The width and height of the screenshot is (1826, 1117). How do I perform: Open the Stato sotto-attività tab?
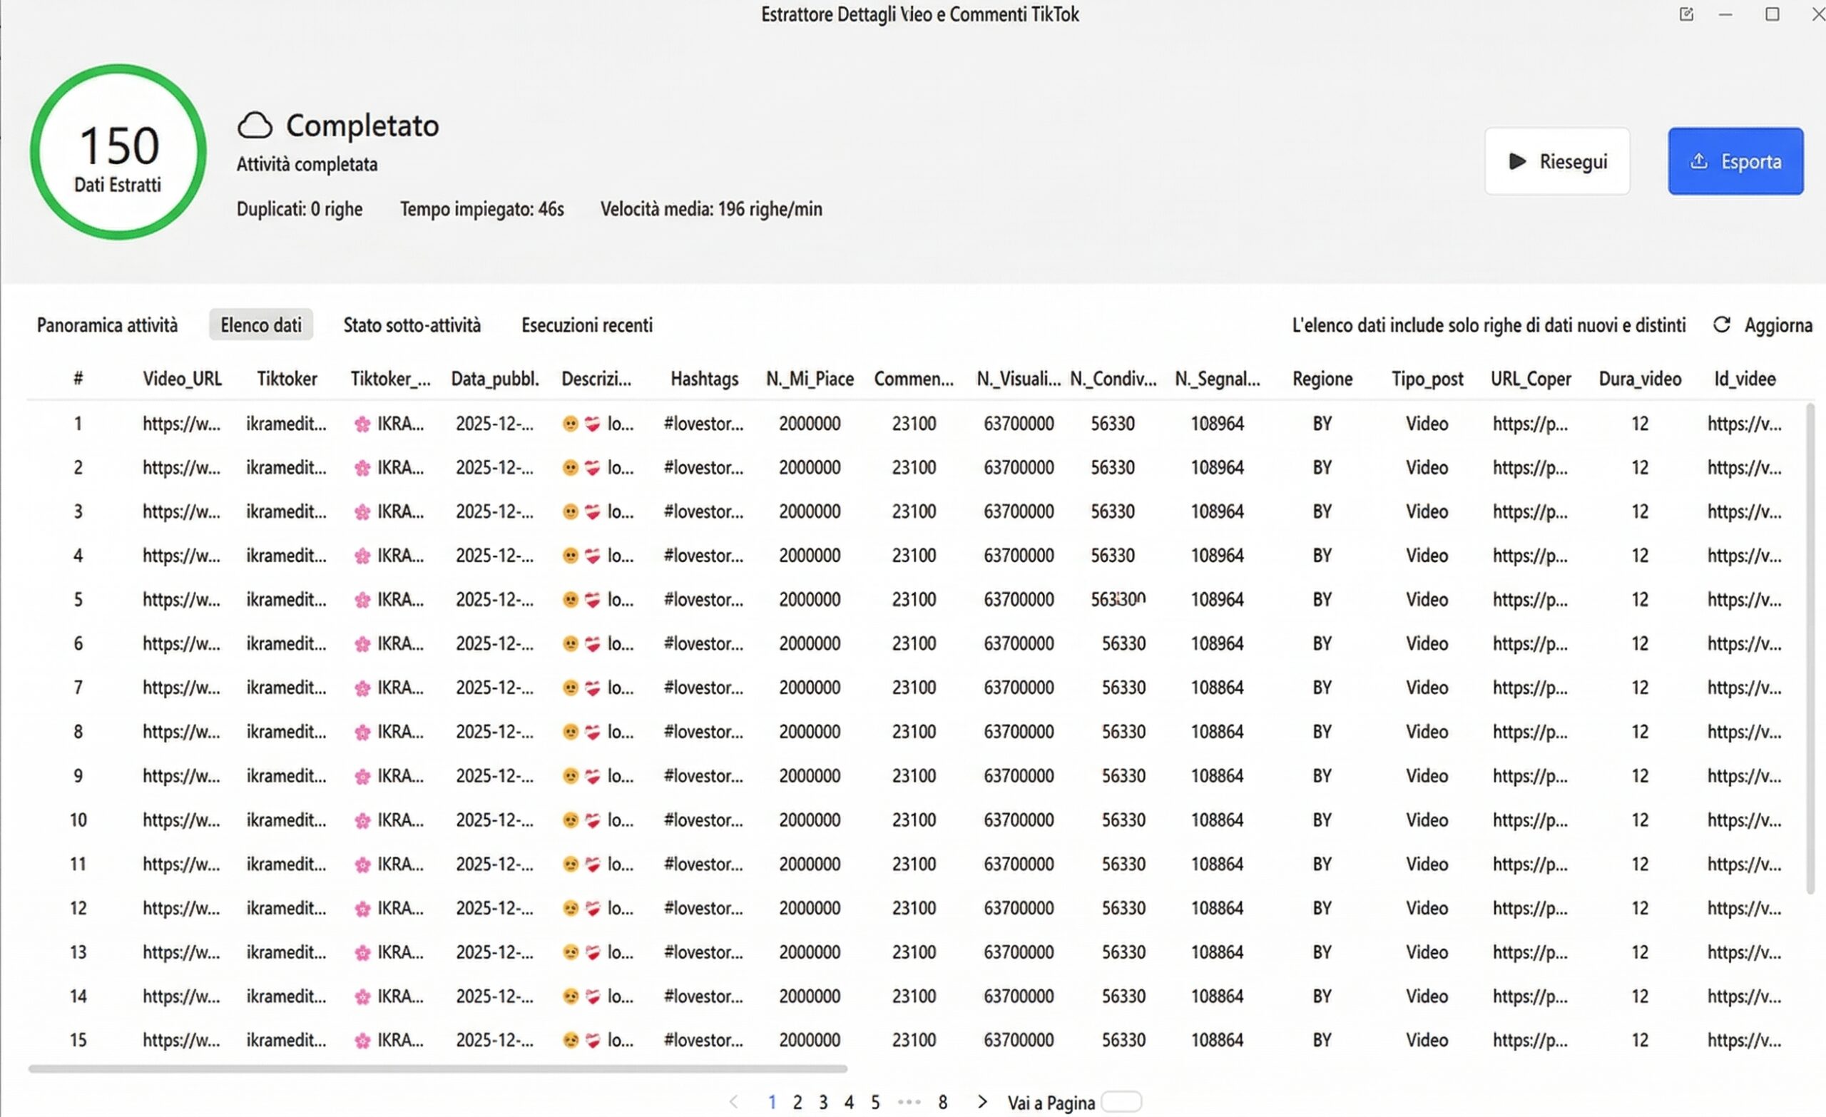412,325
